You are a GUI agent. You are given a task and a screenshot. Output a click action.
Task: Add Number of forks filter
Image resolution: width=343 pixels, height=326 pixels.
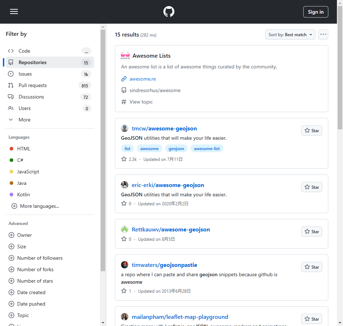pos(31,269)
